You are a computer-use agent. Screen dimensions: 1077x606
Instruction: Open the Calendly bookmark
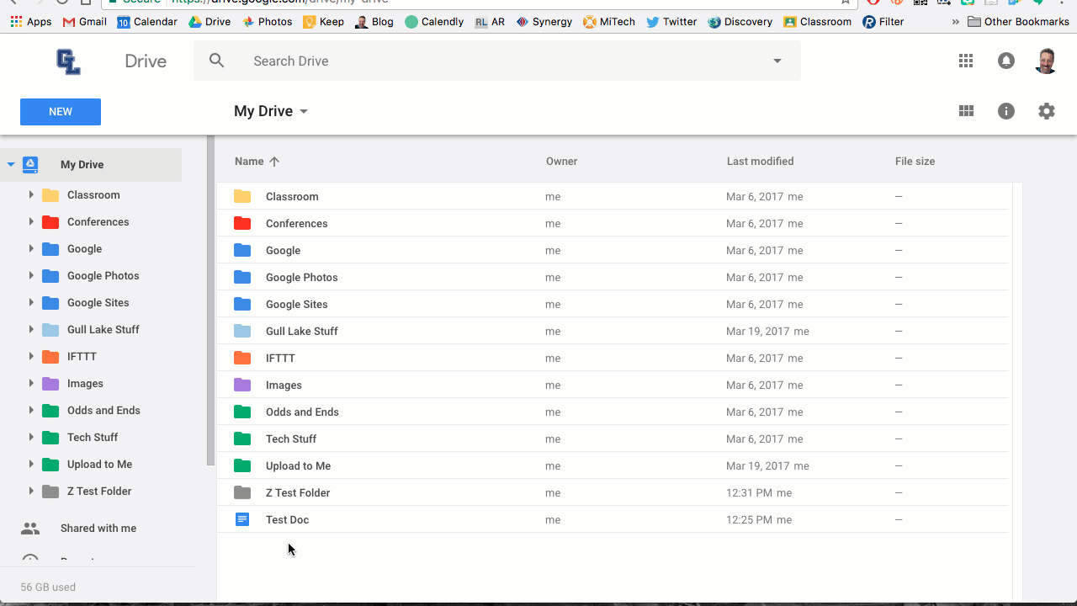(434, 22)
